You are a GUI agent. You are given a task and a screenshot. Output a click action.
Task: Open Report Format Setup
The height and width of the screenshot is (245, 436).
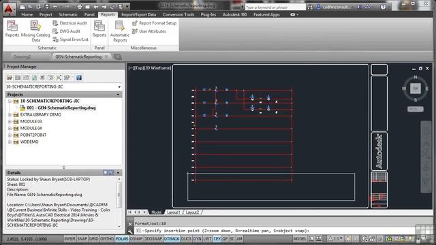155,23
